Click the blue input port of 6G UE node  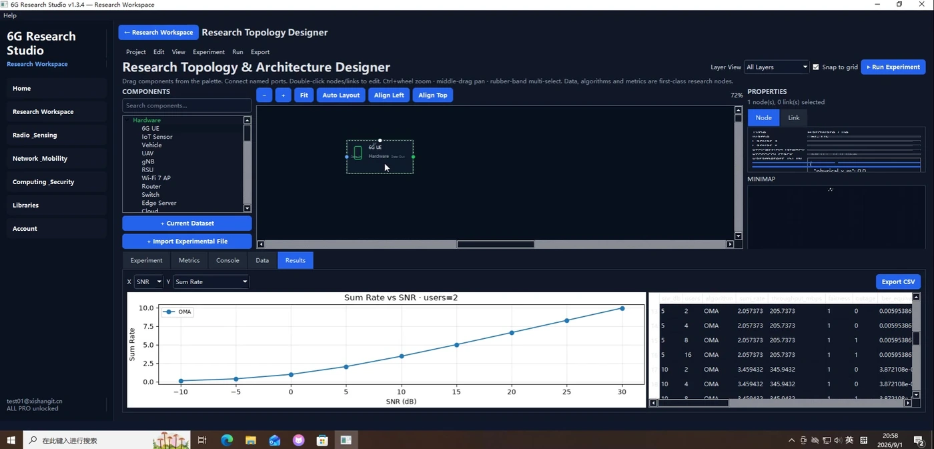[347, 157]
